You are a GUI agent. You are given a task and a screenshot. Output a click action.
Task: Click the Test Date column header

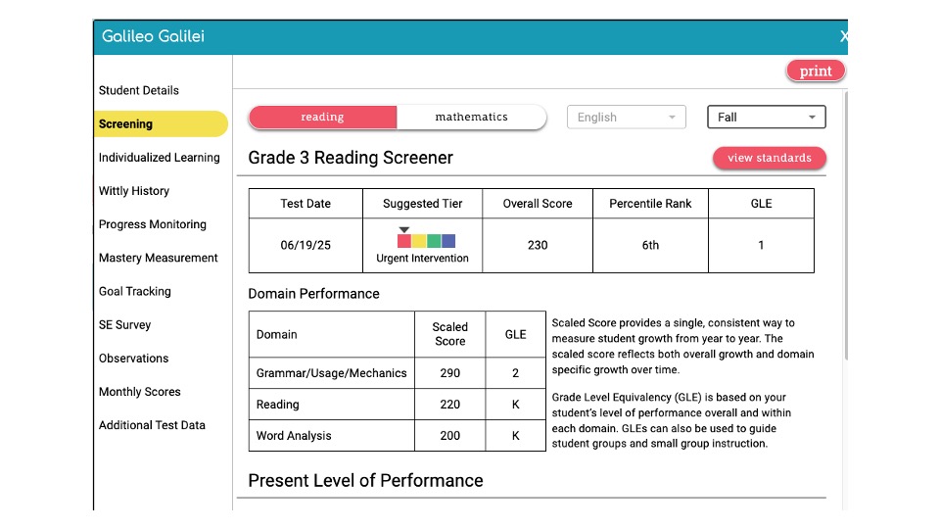pyautogui.click(x=305, y=204)
